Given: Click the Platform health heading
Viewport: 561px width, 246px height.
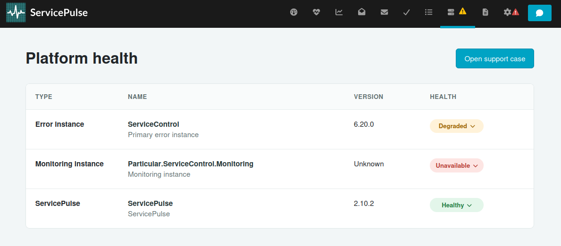Looking at the screenshot, I should (x=82, y=58).
